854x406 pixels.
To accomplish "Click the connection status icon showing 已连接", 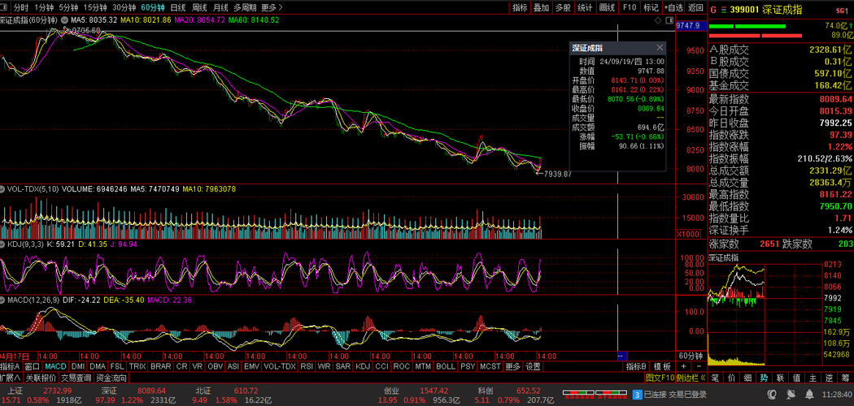I will (x=638, y=395).
